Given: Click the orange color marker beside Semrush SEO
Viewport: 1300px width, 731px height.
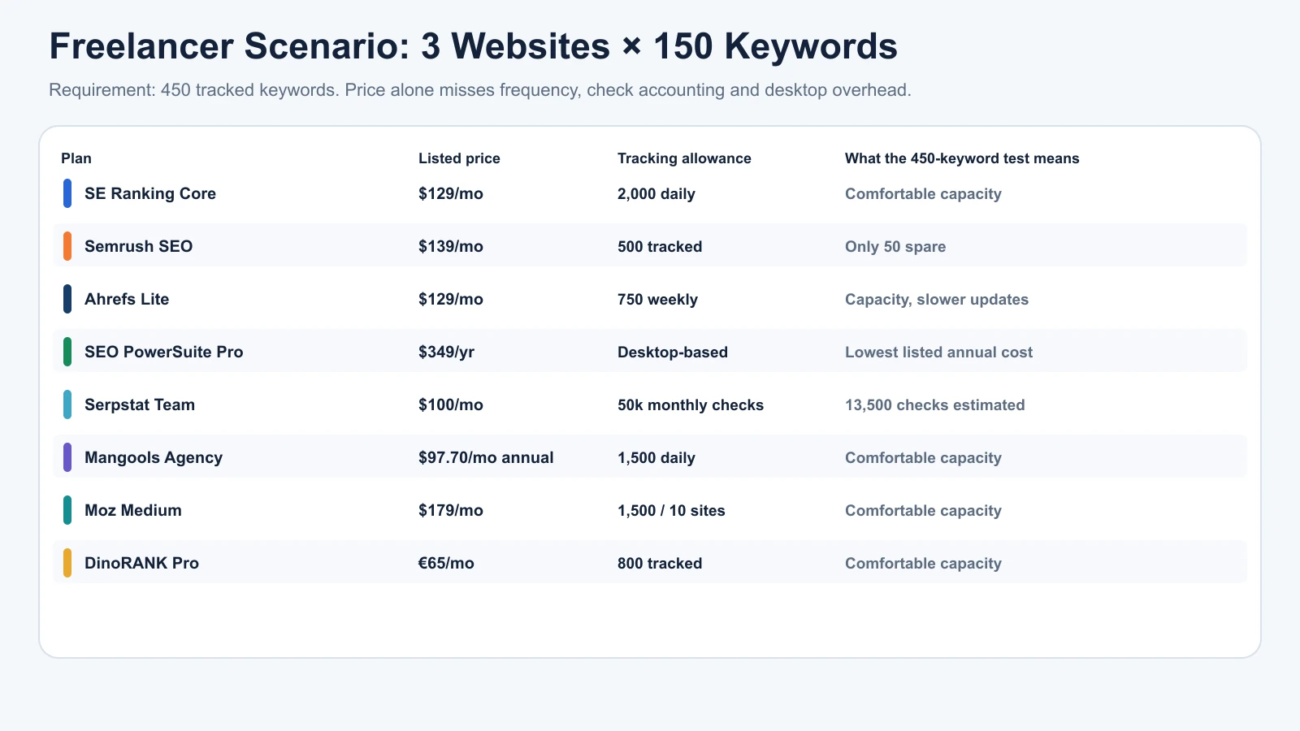Looking at the screenshot, I should tap(67, 246).
